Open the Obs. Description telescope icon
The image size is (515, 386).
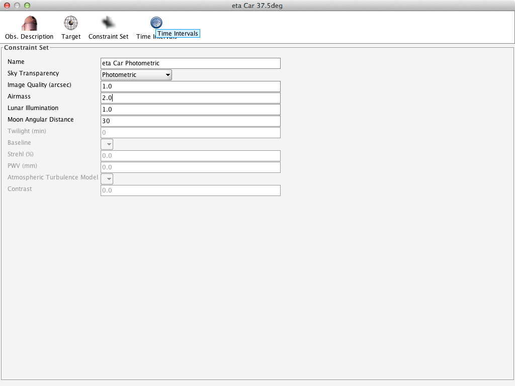click(29, 23)
